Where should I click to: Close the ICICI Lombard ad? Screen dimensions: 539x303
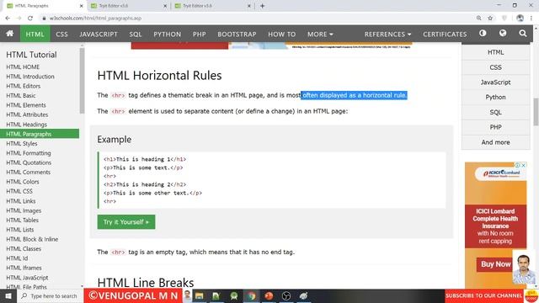pos(524,165)
